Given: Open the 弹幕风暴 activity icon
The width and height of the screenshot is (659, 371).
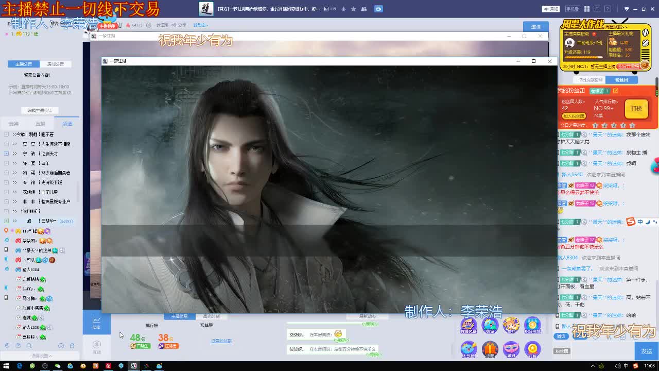Looking at the screenshot, I should click(x=469, y=325).
